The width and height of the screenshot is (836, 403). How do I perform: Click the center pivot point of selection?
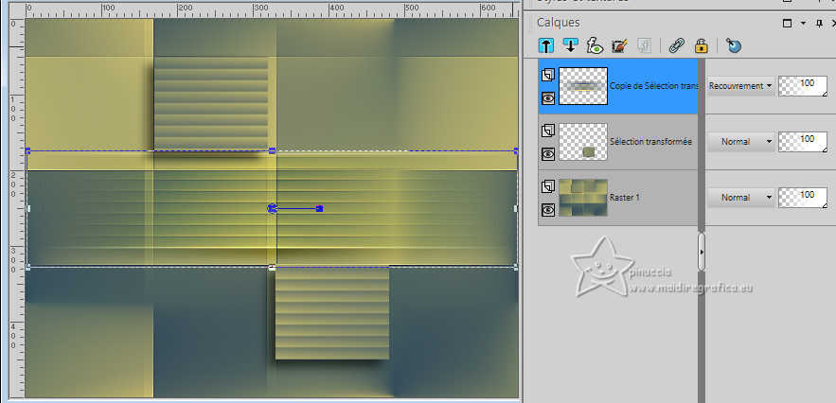coord(272,208)
